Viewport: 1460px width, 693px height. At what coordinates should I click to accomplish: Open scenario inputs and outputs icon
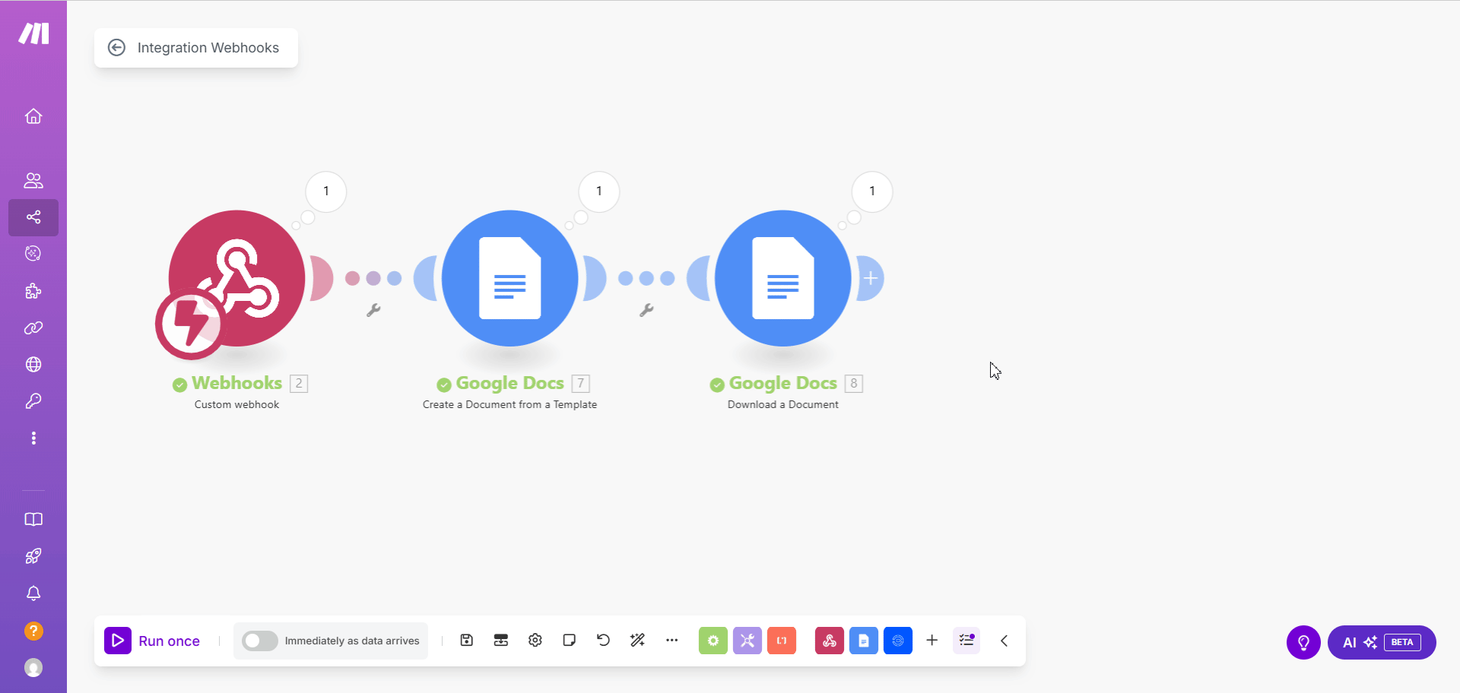tap(501, 641)
